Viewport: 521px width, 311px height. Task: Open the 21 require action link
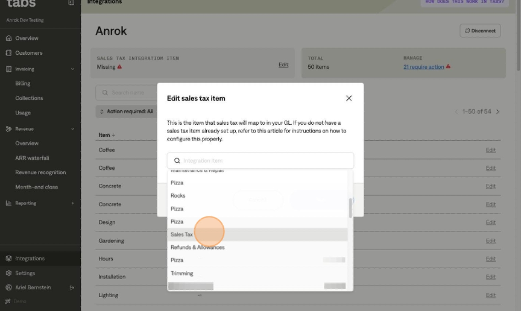pyautogui.click(x=424, y=67)
